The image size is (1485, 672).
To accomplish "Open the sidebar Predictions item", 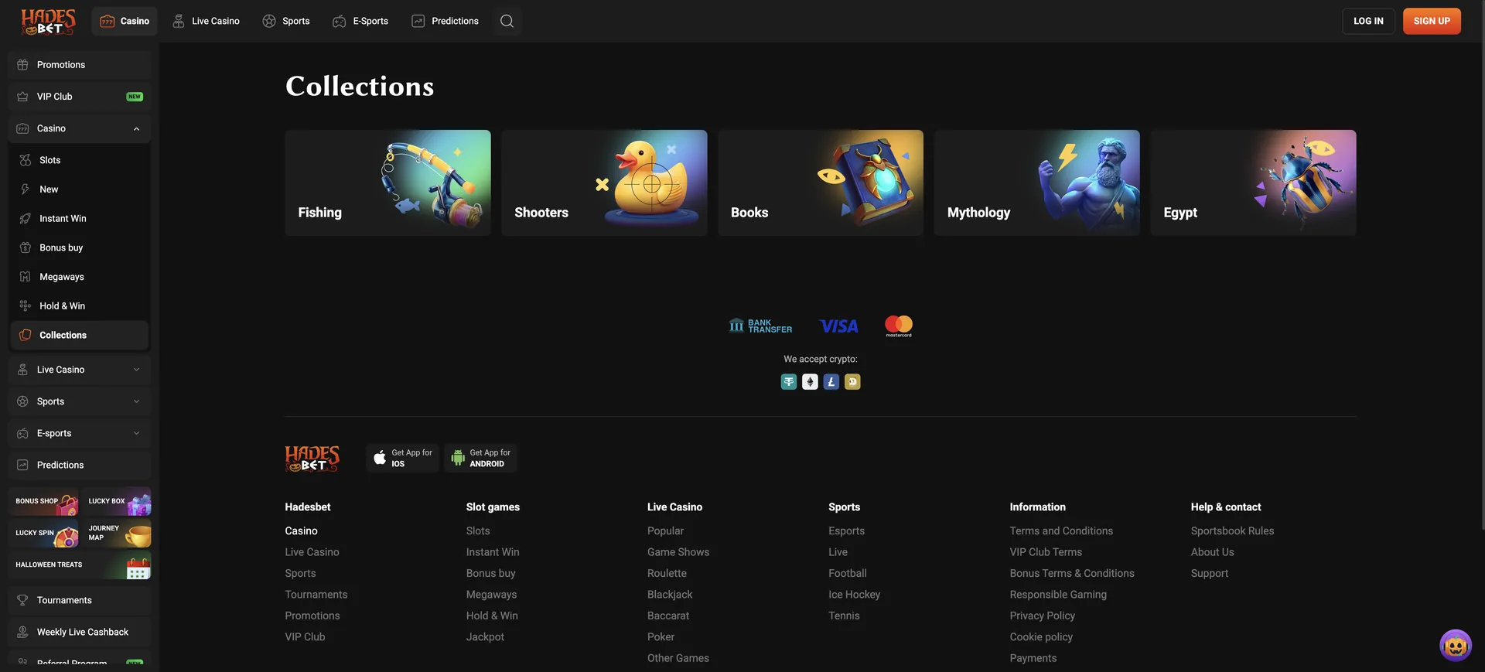I will click(79, 465).
